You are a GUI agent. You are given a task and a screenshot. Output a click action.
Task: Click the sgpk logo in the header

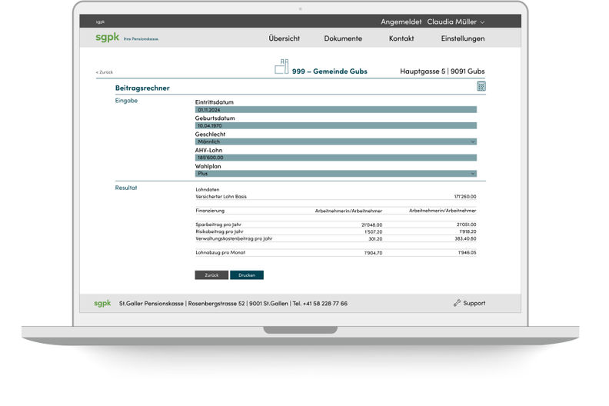click(101, 38)
